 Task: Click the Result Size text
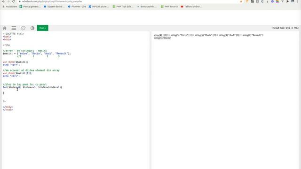point(285,28)
